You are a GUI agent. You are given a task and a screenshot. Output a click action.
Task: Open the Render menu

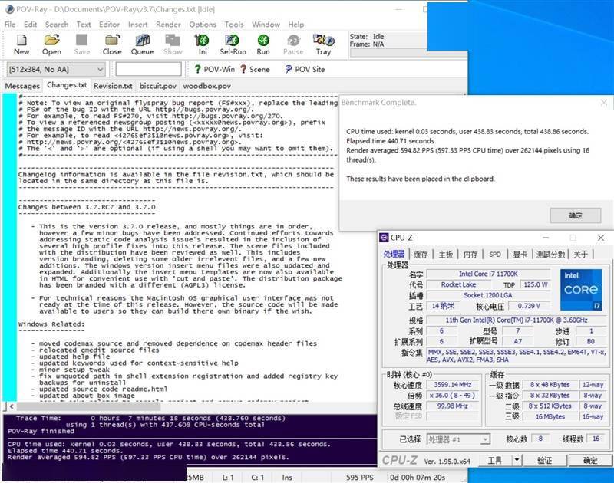tap(168, 25)
